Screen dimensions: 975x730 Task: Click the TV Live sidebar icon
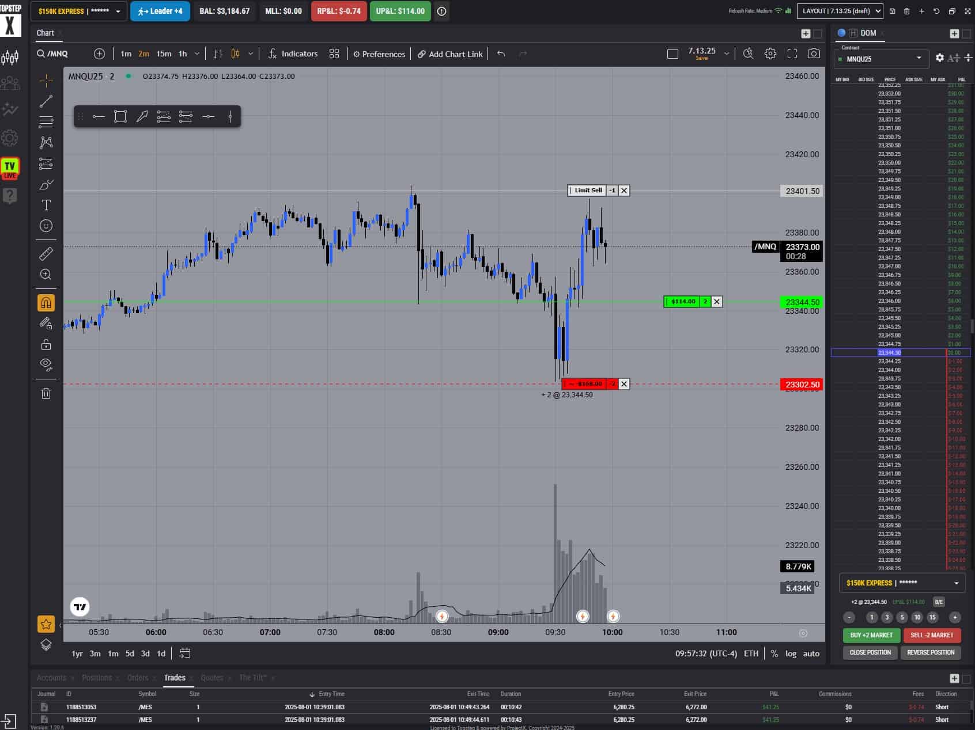click(10, 168)
